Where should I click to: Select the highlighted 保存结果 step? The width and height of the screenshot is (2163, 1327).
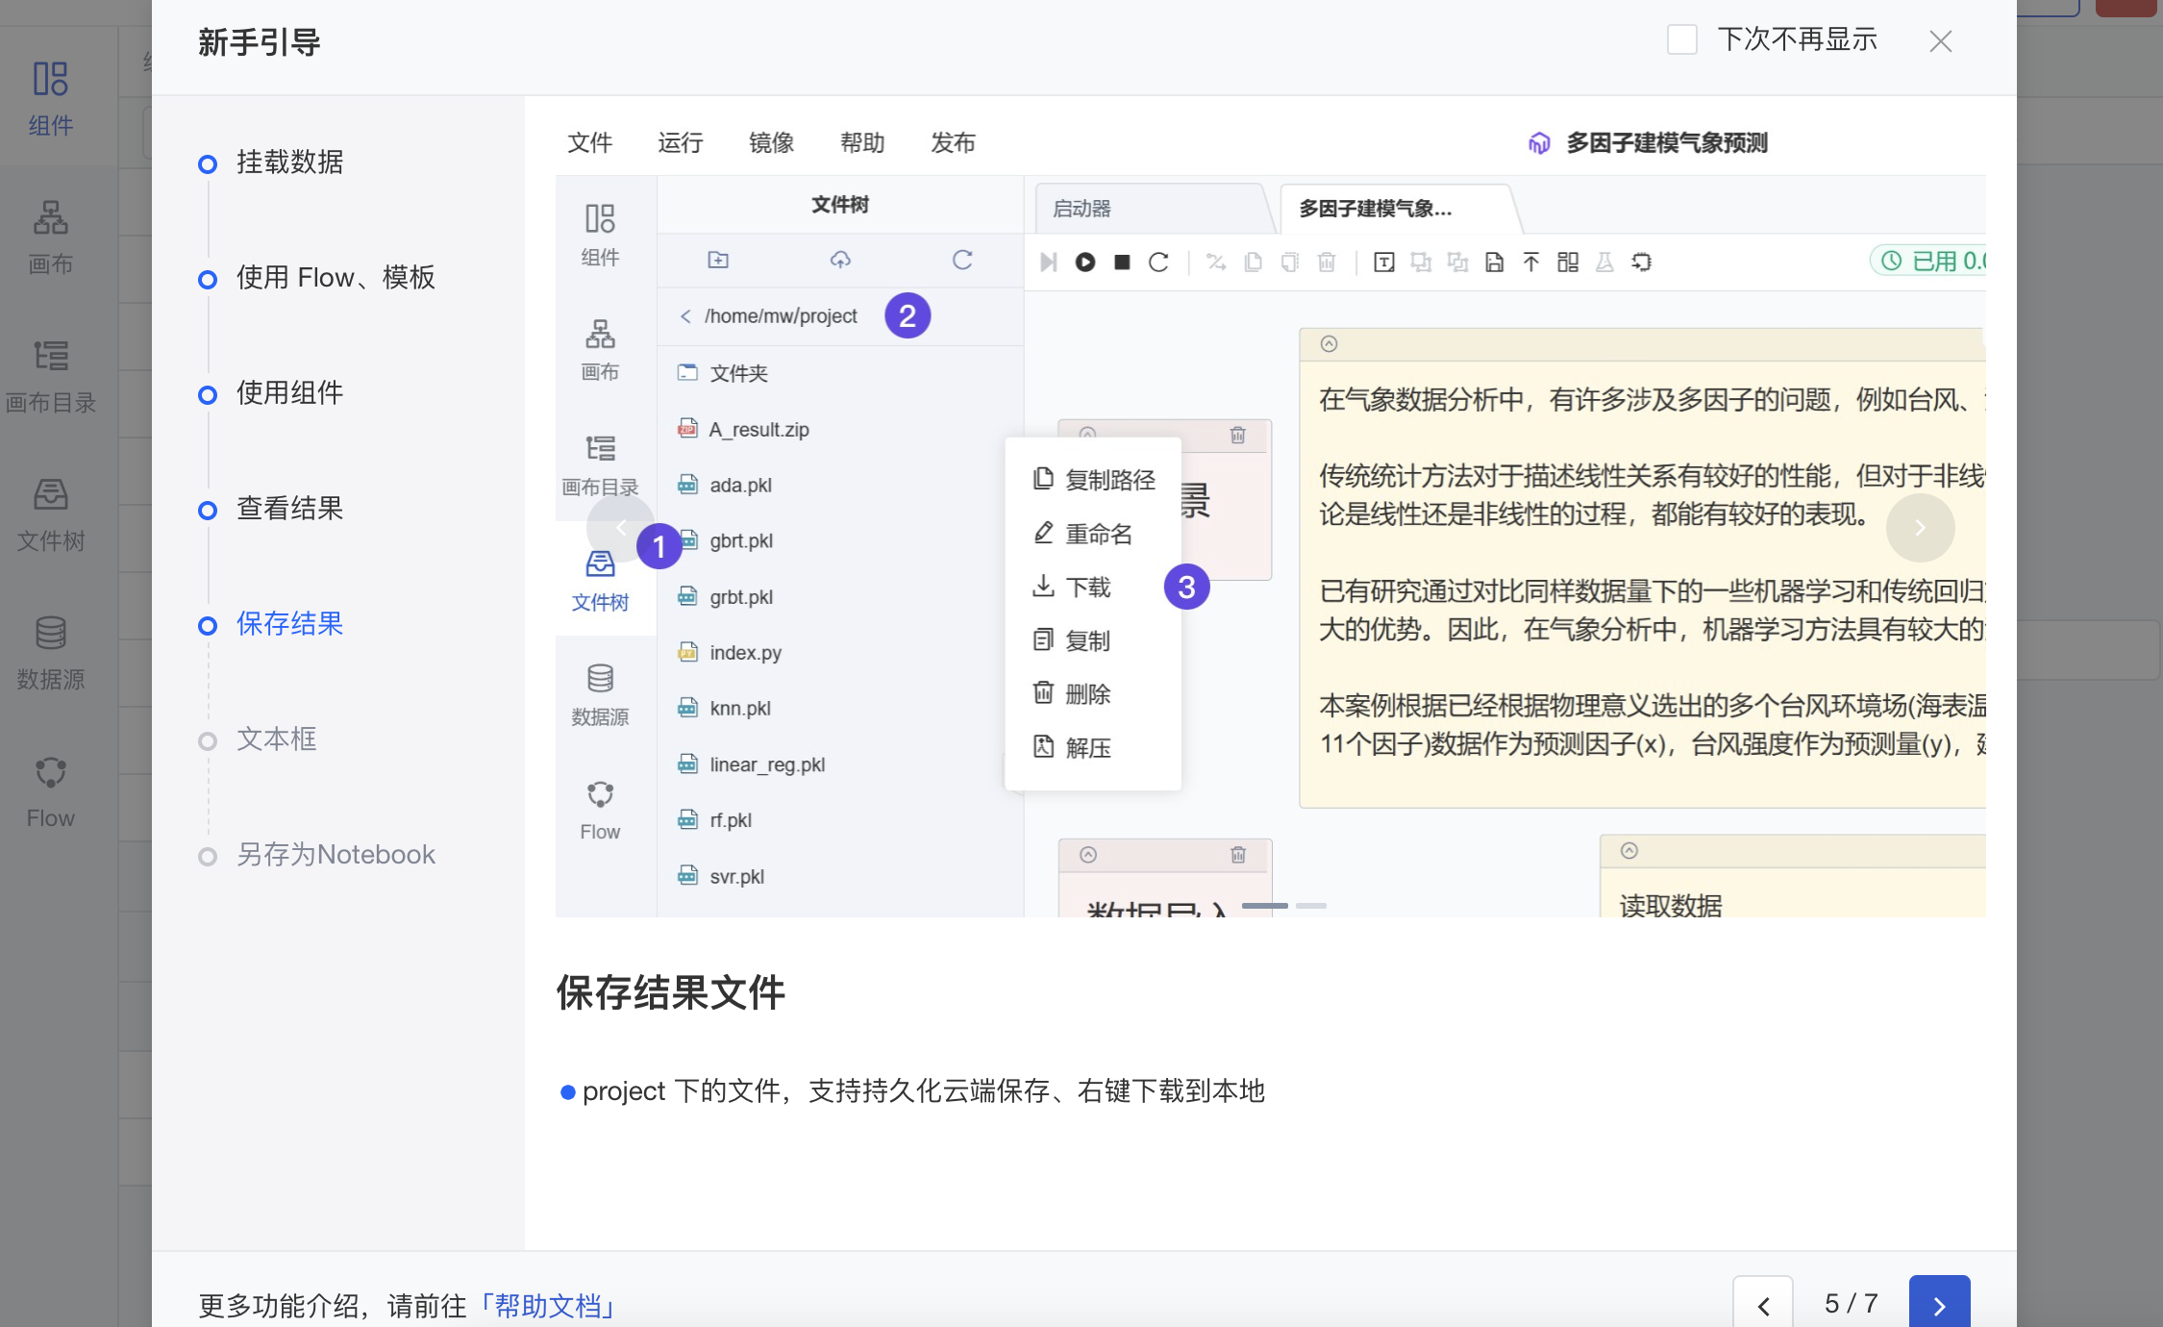(289, 624)
